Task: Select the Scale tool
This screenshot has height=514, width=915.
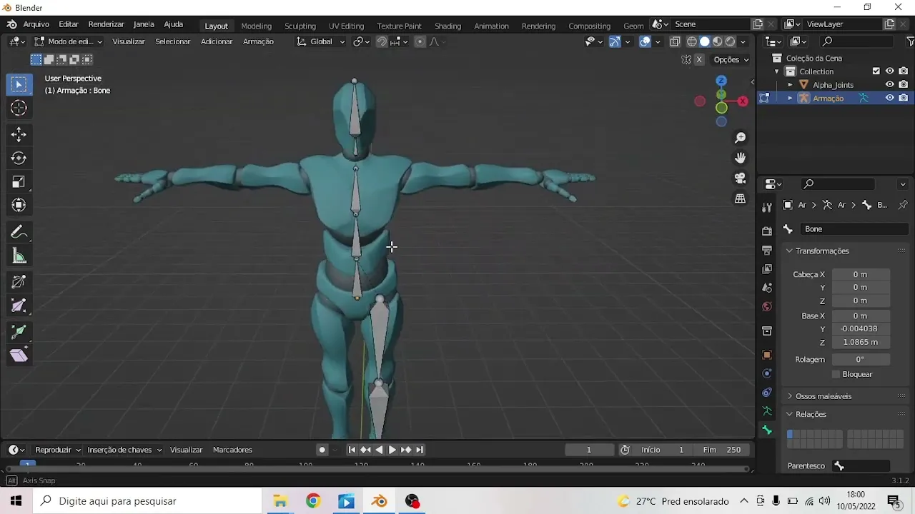Action: click(19, 181)
